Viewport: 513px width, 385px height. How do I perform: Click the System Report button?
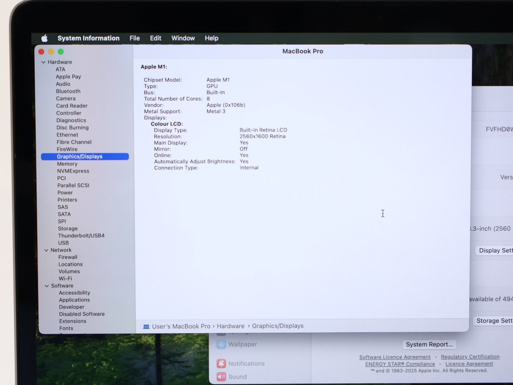(429, 345)
